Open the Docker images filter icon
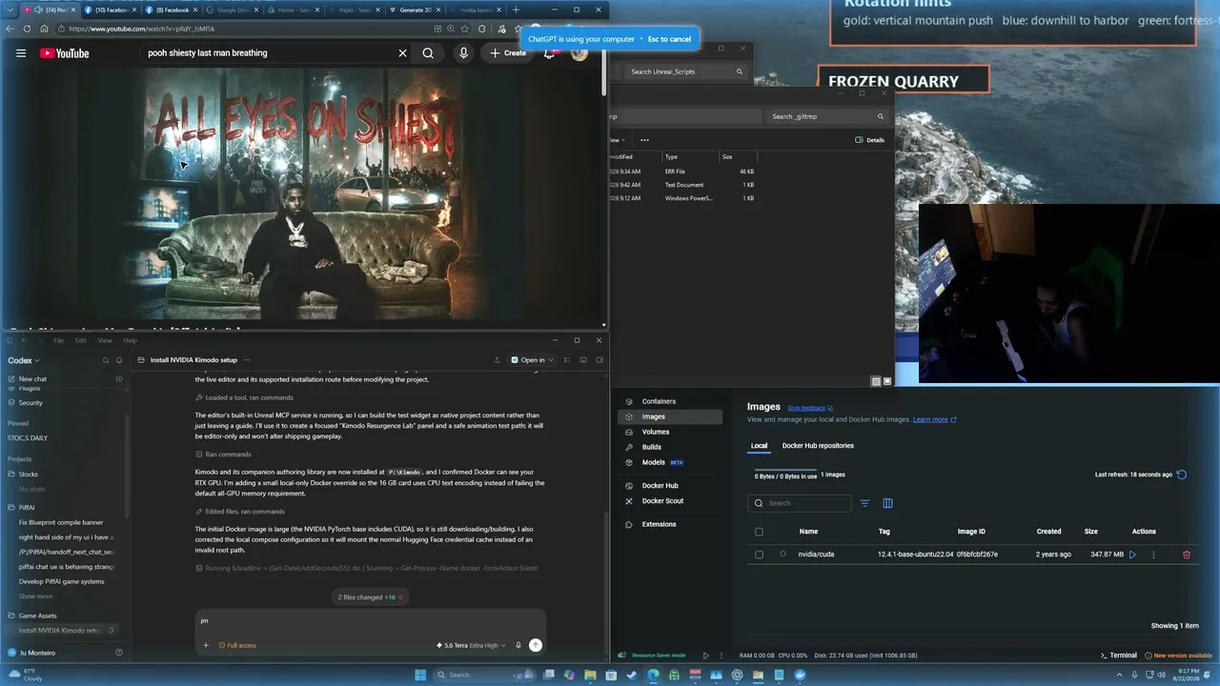 pyautogui.click(x=864, y=503)
